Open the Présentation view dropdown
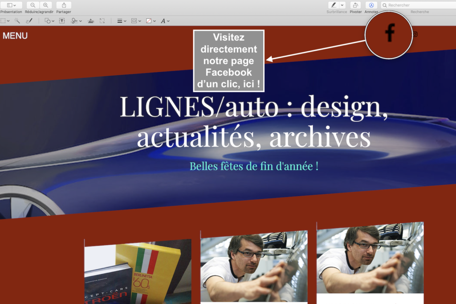 (x=11, y=5)
